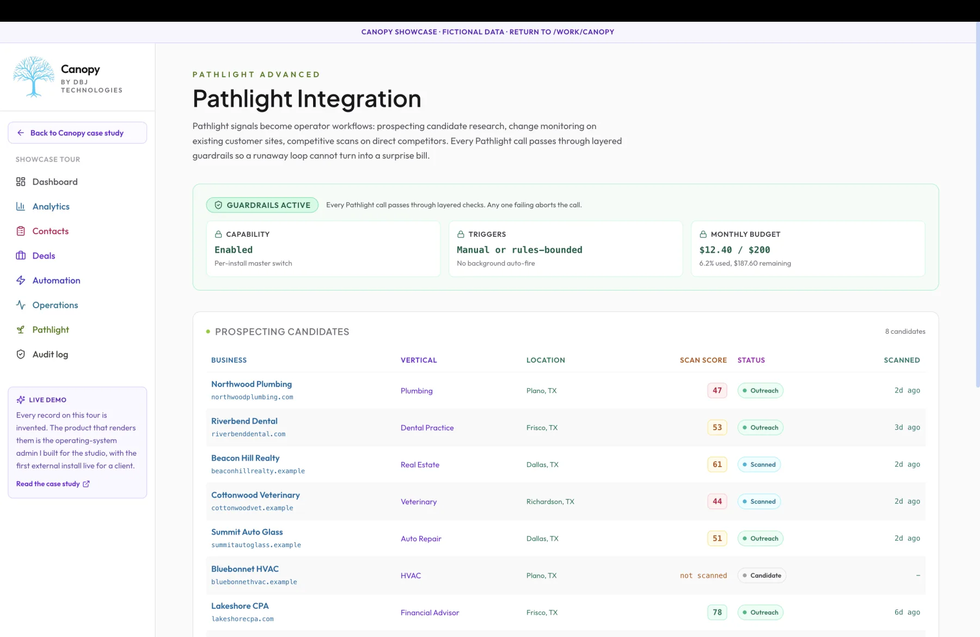Click the Deals briefcase icon
980x637 pixels.
tap(21, 256)
